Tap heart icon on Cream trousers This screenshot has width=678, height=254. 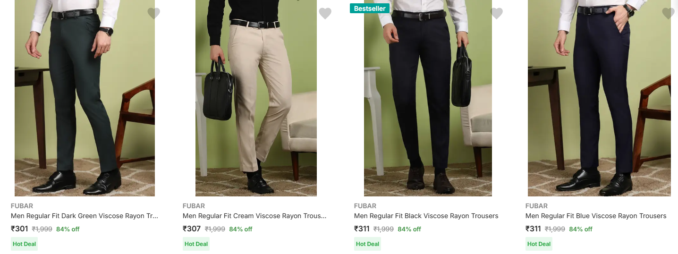pyautogui.click(x=325, y=13)
